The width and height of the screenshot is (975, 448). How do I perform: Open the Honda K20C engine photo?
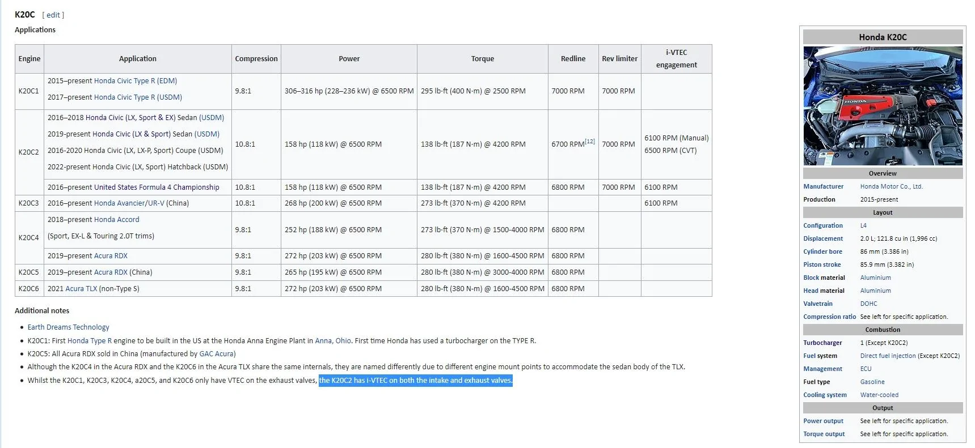[883, 106]
